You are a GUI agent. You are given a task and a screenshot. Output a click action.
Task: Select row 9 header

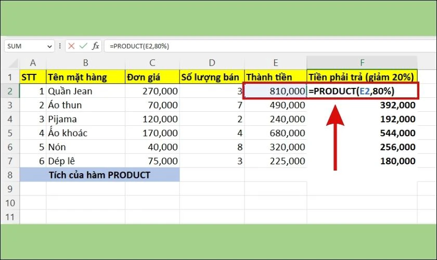coord(10,189)
